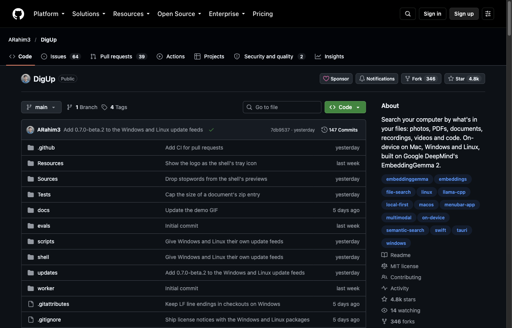Click the tag icon beside 4 Tags
The height and width of the screenshot is (328, 512).
click(105, 107)
